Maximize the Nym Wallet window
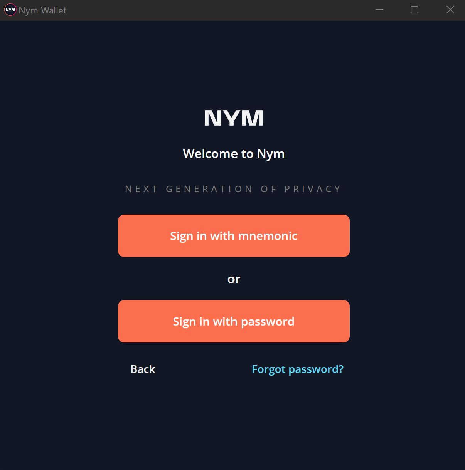The height and width of the screenshot is (470, 465). (x=414, y=10)
